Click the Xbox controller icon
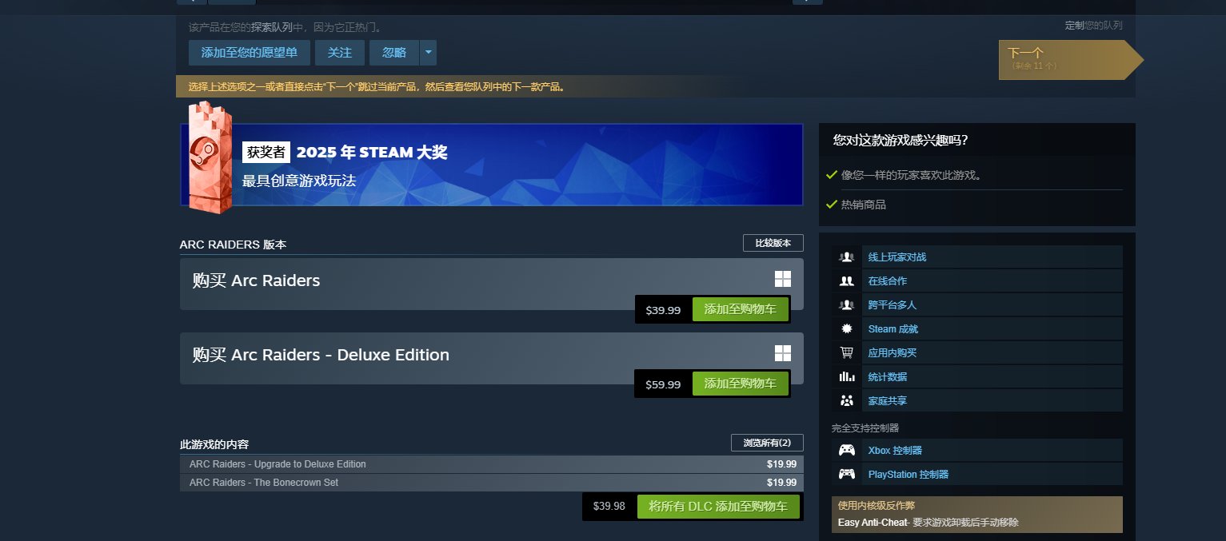 pos(846,451)
